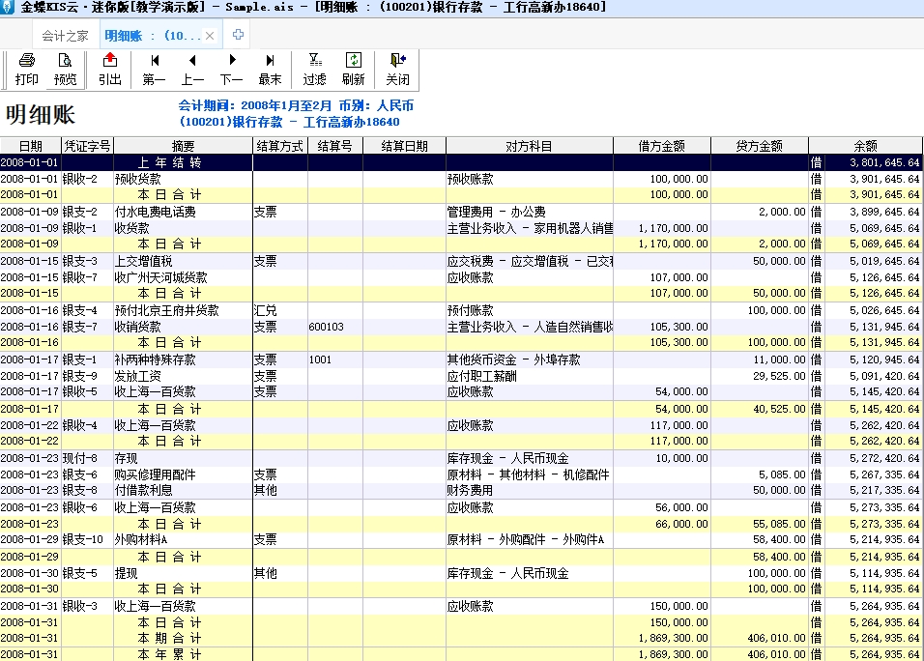Go to next account with 下一
Screen dimensions: 924x661
point(232,69)
